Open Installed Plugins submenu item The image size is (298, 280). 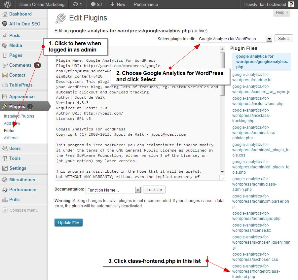19,116
